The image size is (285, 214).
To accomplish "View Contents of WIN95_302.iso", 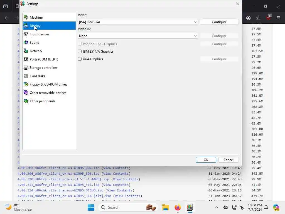I will (116, 168).
